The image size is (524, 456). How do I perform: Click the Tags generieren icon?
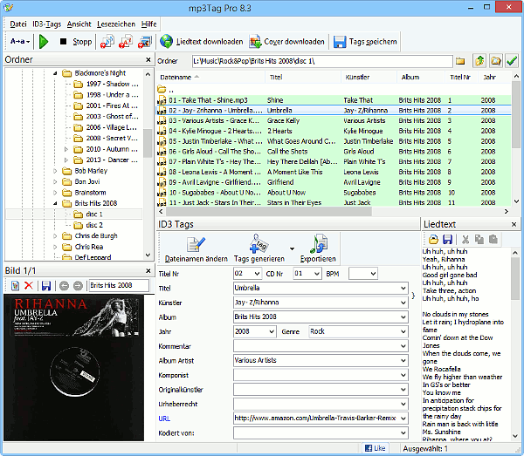coord(259,244)
